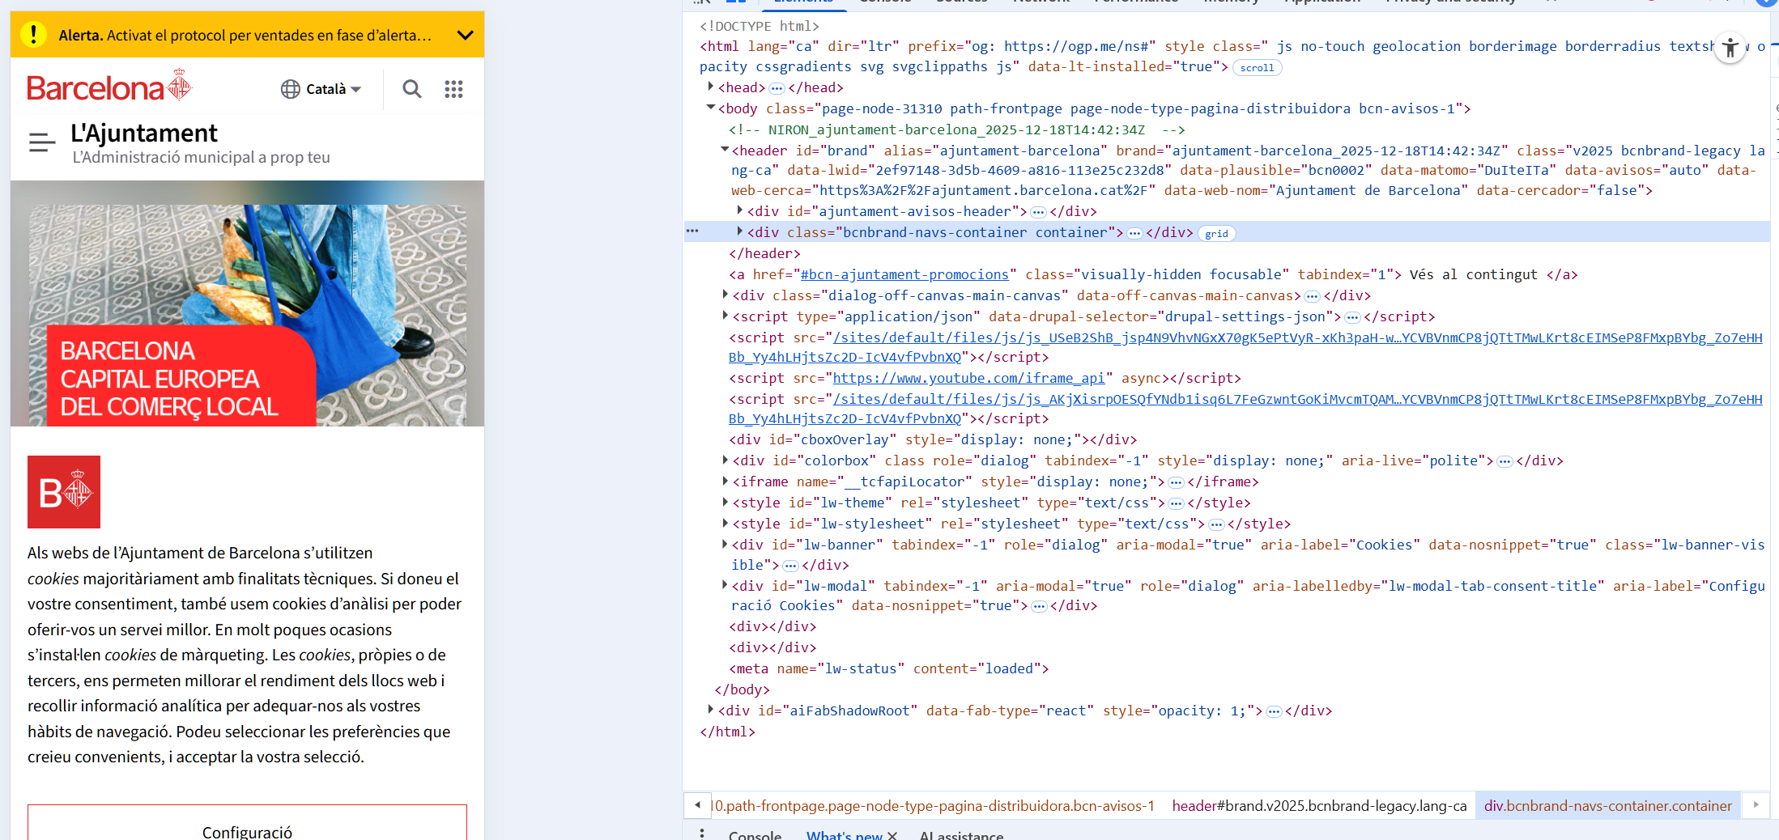Click the floating accessibility person icon
The height and width of the screenshot is (840, 1779).
pos(1730,49)
